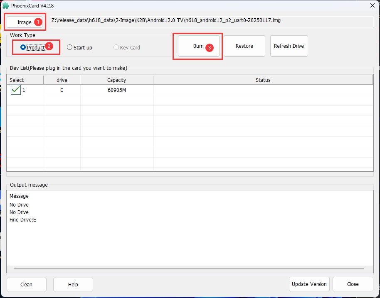Click the Image file selection button
The height and width of the screenshot is (298, 380).
tap(25, 22)
